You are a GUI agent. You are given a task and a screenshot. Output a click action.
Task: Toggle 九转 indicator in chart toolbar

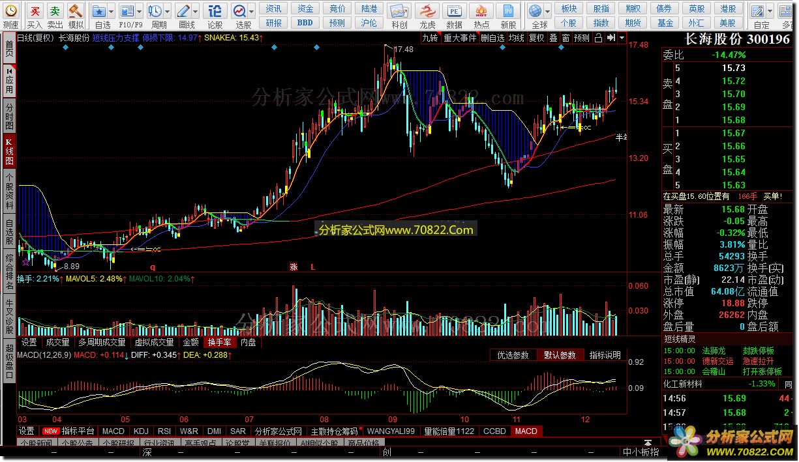pos(430,38)
